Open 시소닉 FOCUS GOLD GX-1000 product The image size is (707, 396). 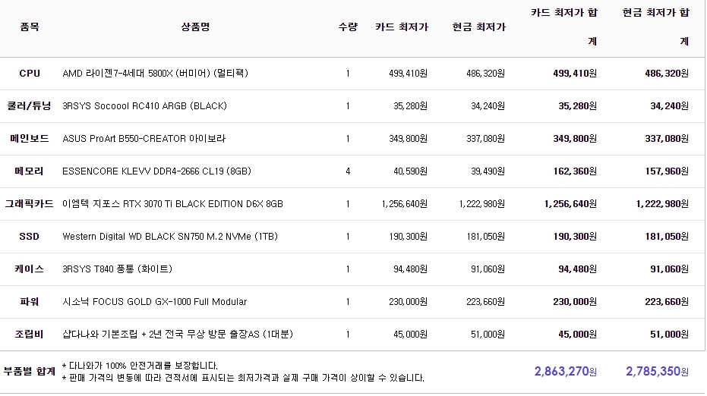pyautogui.click(x=155, y=301)
